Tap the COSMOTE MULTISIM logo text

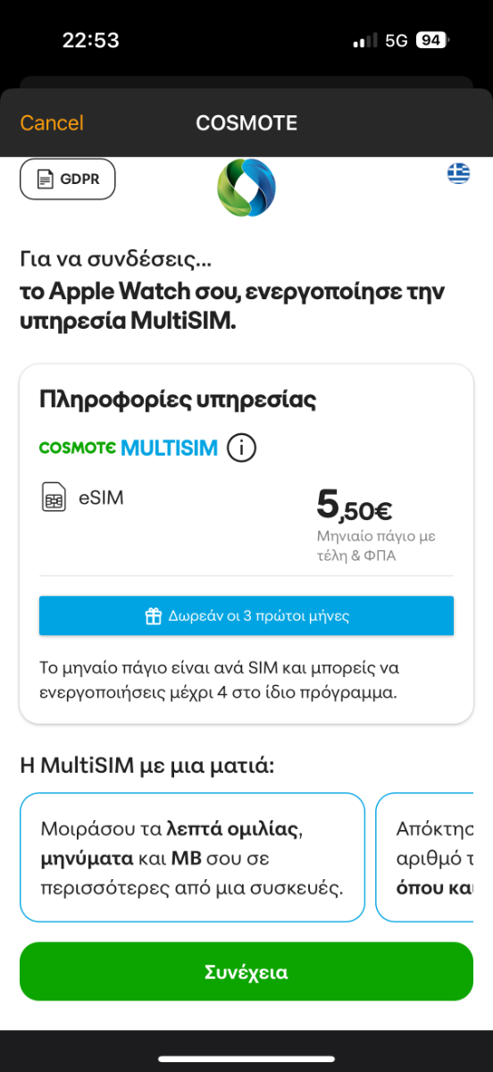(129, 448)
